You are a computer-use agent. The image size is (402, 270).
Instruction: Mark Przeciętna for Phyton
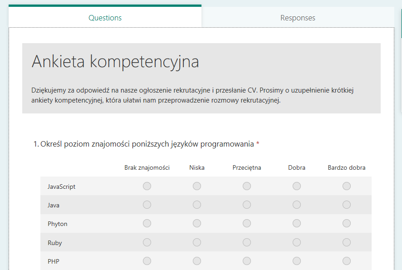pyautogui.click(x=247, y=223)
